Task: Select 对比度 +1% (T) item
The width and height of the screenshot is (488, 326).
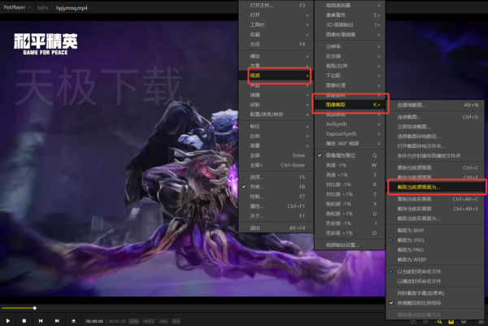Action: 350,194
